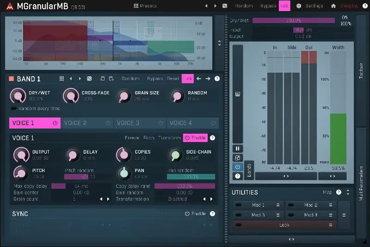Screen dimensions: 370x247
Task: Open the Presets dropdown
Action: (145, 6)
